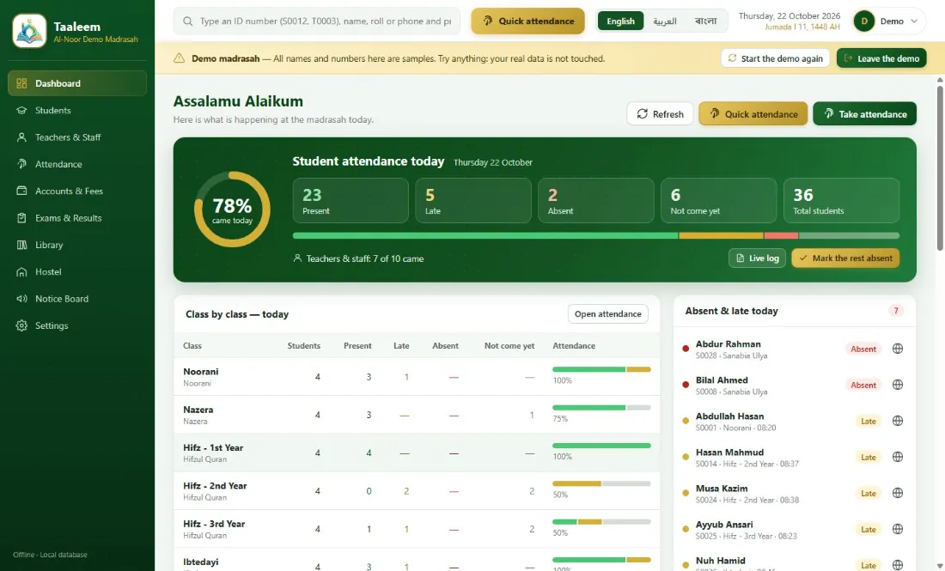Click the globe icon beside Abdur Rahman

coord(898,349)
